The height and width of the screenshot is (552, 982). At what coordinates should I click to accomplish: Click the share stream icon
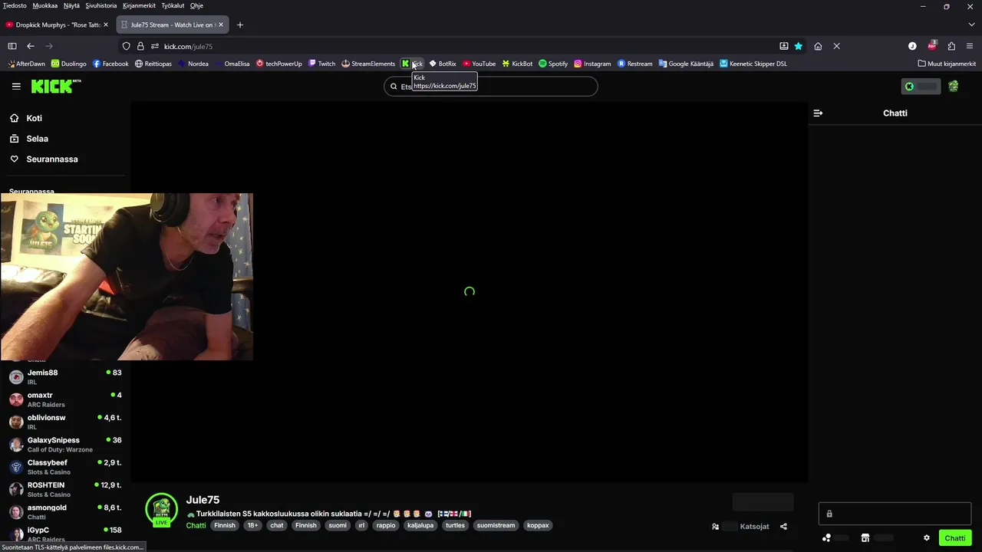point(783,527)
